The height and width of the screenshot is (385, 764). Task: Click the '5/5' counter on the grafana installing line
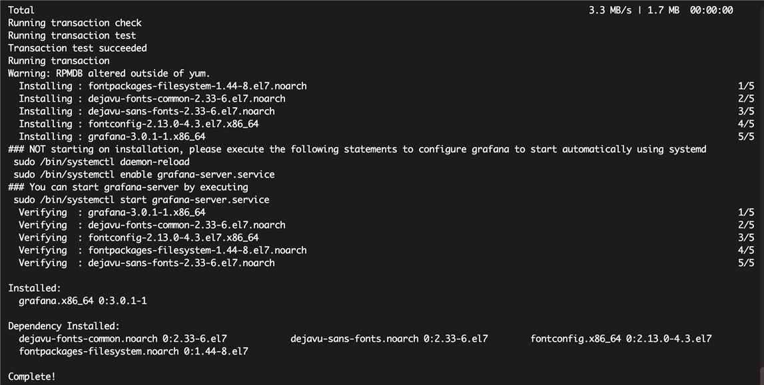tap(746, 136)
